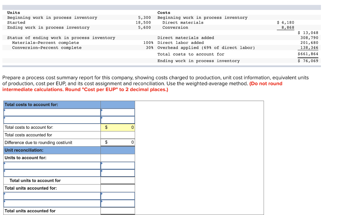The image size is (350, 215).
Task: Click the Total costs accounted for value cell
Action: (x=118, y=135)
